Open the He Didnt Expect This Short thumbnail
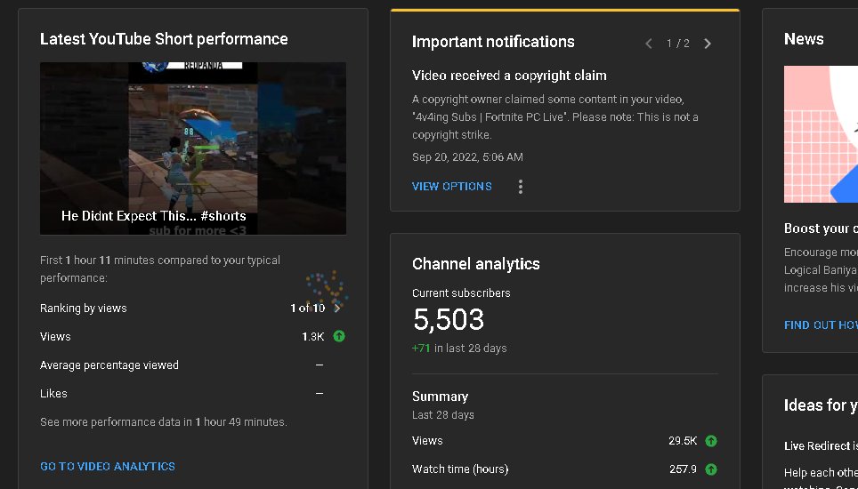The width and height of the screenshot is (858, 489). tap(193, 148)
